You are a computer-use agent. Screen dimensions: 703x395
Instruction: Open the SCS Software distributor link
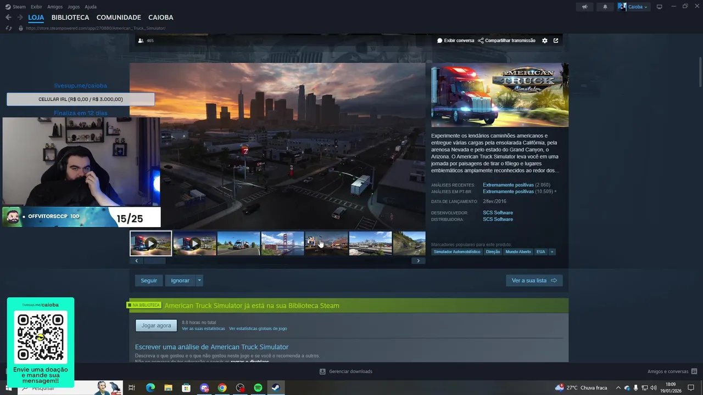498,219
